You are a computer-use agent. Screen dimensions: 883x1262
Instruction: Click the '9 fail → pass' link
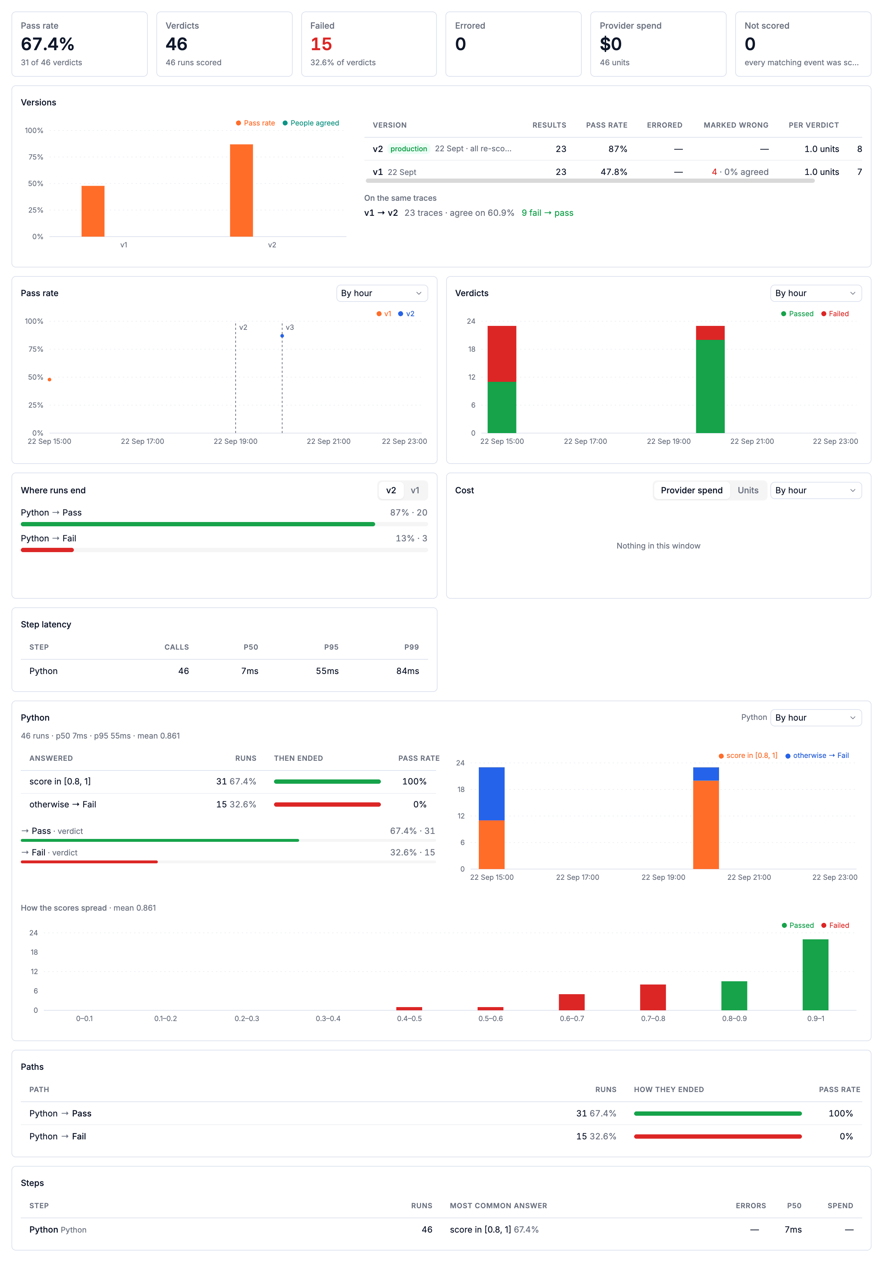click(547, 213)
